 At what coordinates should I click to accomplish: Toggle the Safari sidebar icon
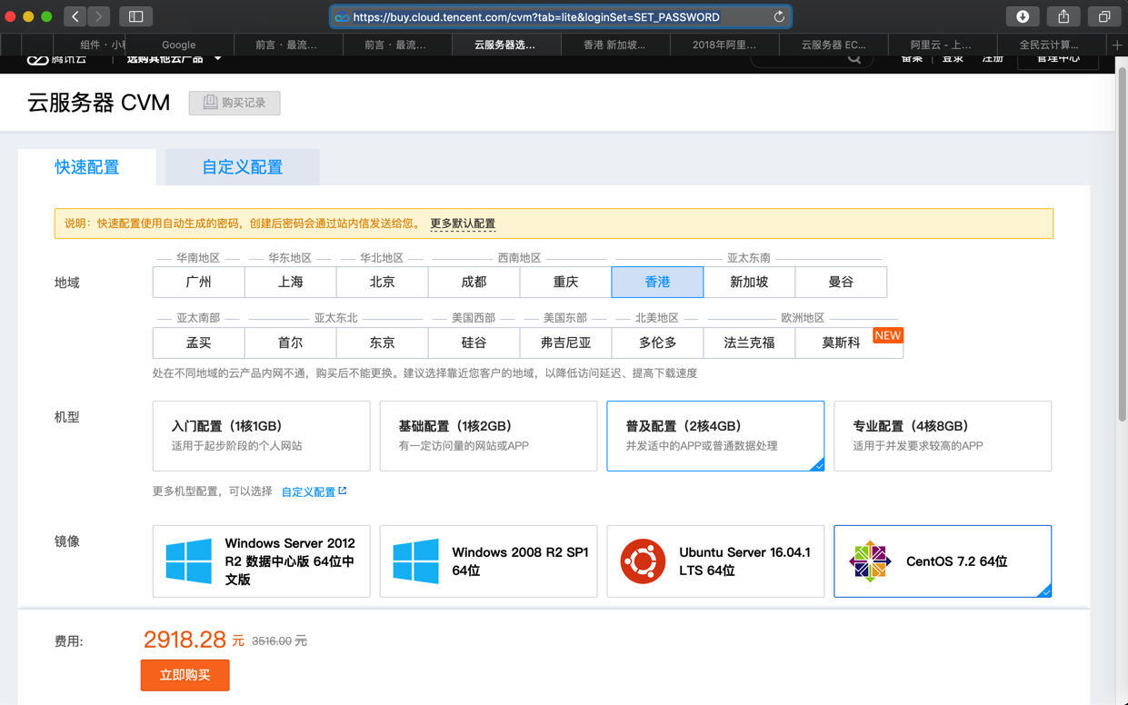[135, 16]
